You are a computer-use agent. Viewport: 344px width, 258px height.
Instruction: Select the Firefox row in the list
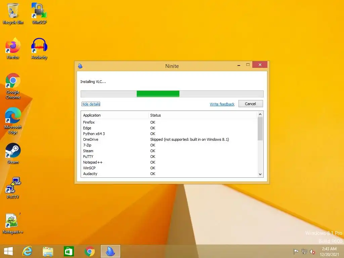pos(169,122)
